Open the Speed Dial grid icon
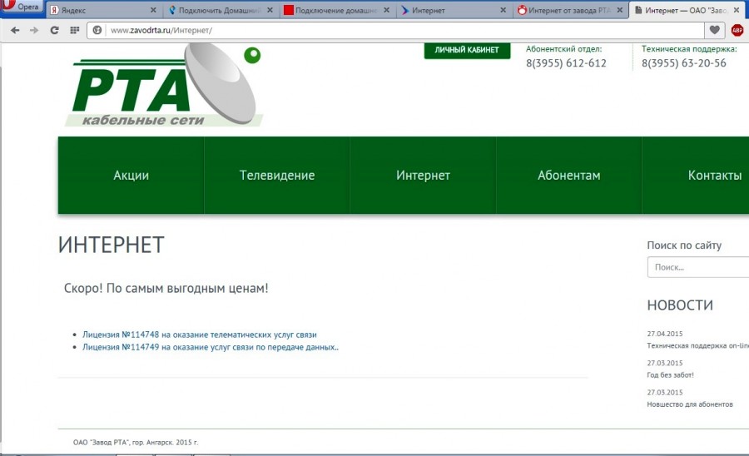 [75, 30]
